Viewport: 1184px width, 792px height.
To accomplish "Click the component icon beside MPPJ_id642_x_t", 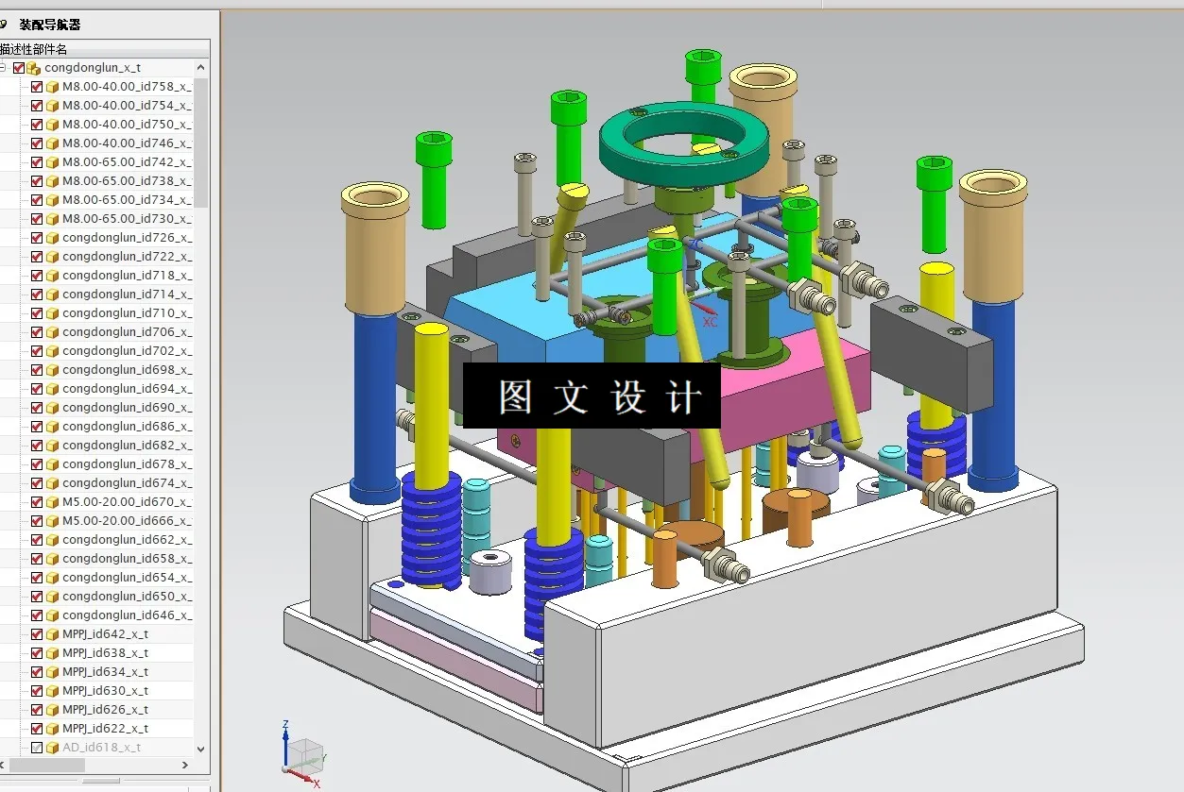I will coord(52,633).
